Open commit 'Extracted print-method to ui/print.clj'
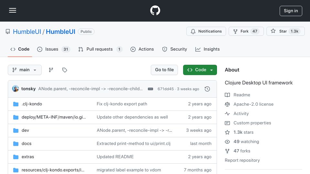This screenshot has width=310, height=174. 133,144
